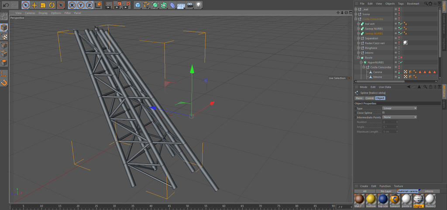Enable axis mode L-shaped icon
The width and height of the screenshot is (447, 210).
click(x=4, y=74)
